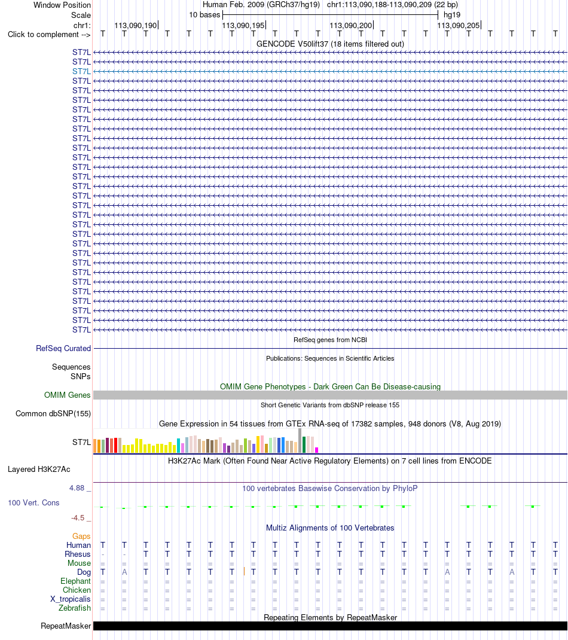The width and height of the screenshot is (568, 640).
Task: Click the hg19 label beside the scale bar
Action: 451,15
